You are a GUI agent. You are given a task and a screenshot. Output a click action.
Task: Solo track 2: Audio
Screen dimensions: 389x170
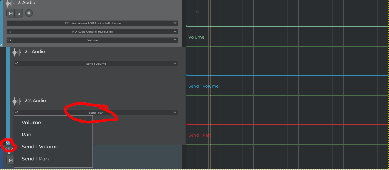[19, 13]
